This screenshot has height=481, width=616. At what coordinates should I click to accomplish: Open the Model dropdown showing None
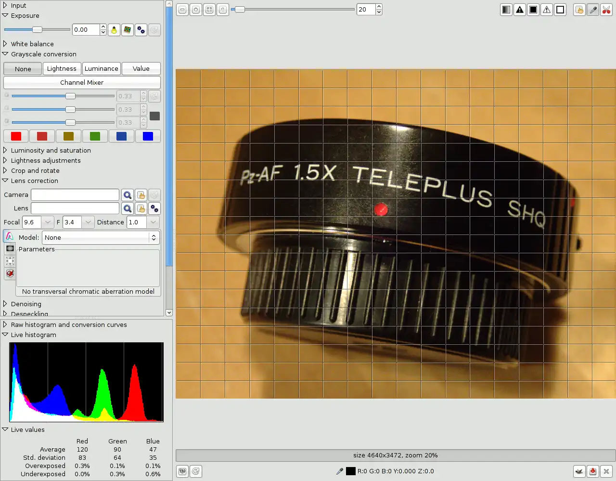tap(101, 237)
